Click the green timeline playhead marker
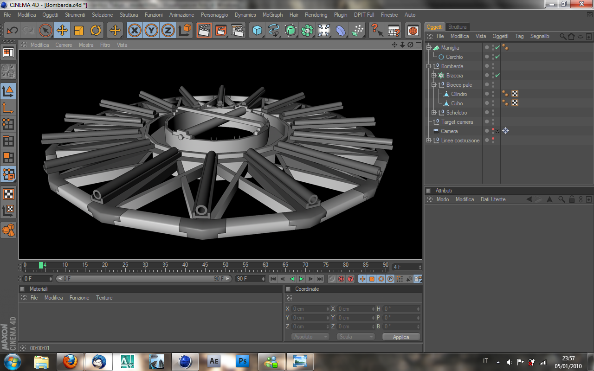Viewport: 594px width, 371px height. pos(41,265)
